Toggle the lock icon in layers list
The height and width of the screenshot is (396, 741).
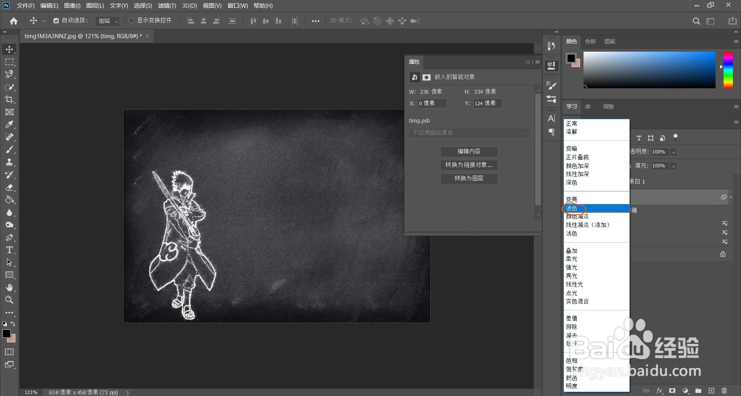coord(723,254)
